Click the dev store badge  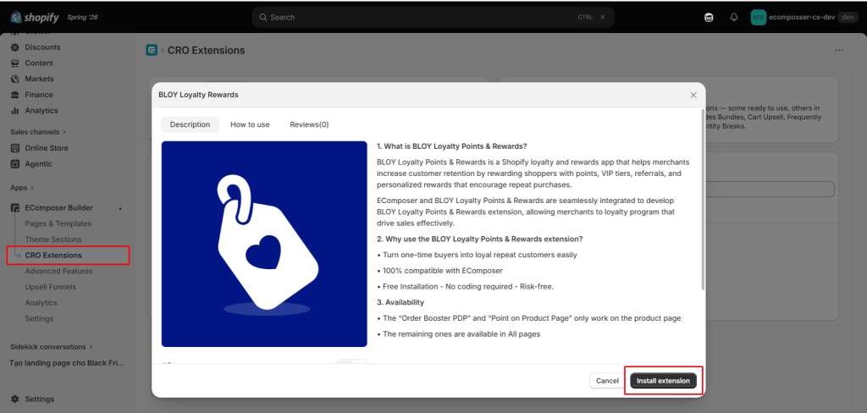click(x=848, y=17)
